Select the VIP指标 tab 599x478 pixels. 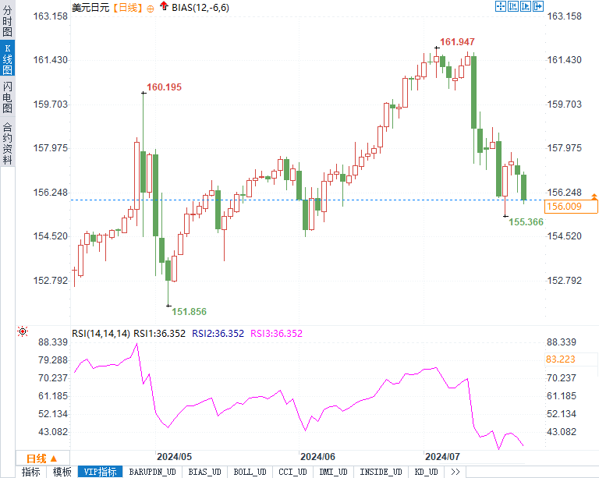point(101,472)
